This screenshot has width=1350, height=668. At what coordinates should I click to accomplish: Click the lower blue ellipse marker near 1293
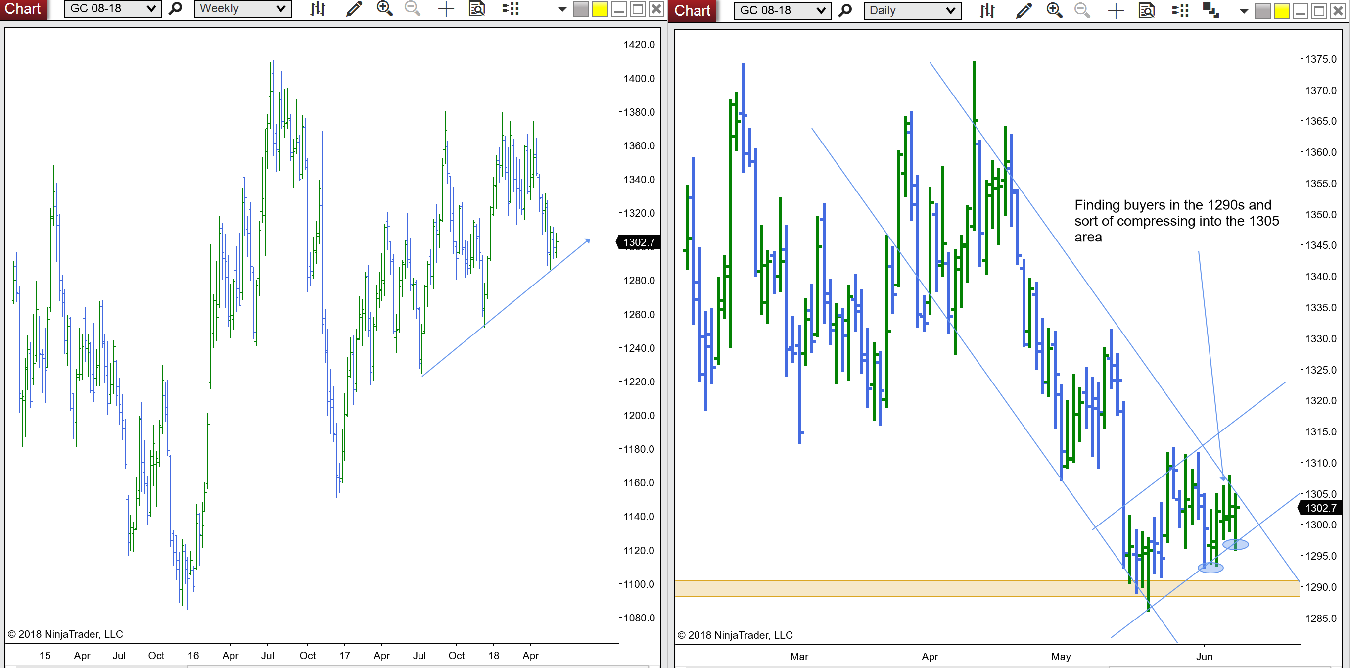point(1210,568)
